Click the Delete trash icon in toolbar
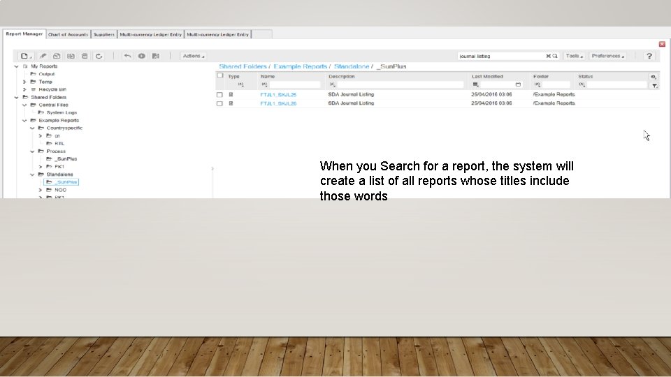Viewport: 671px width, 377px height. coord(85,56)
